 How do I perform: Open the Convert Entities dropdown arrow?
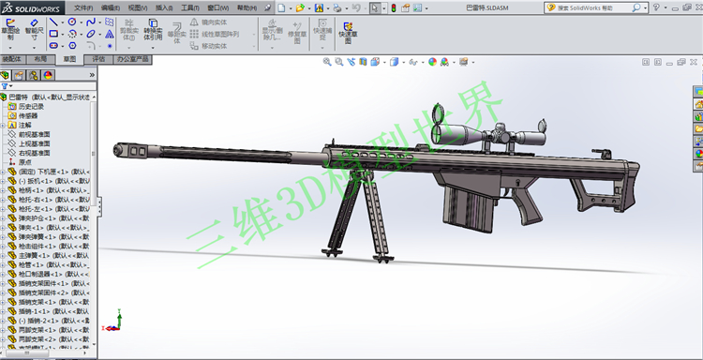[153, 48]
